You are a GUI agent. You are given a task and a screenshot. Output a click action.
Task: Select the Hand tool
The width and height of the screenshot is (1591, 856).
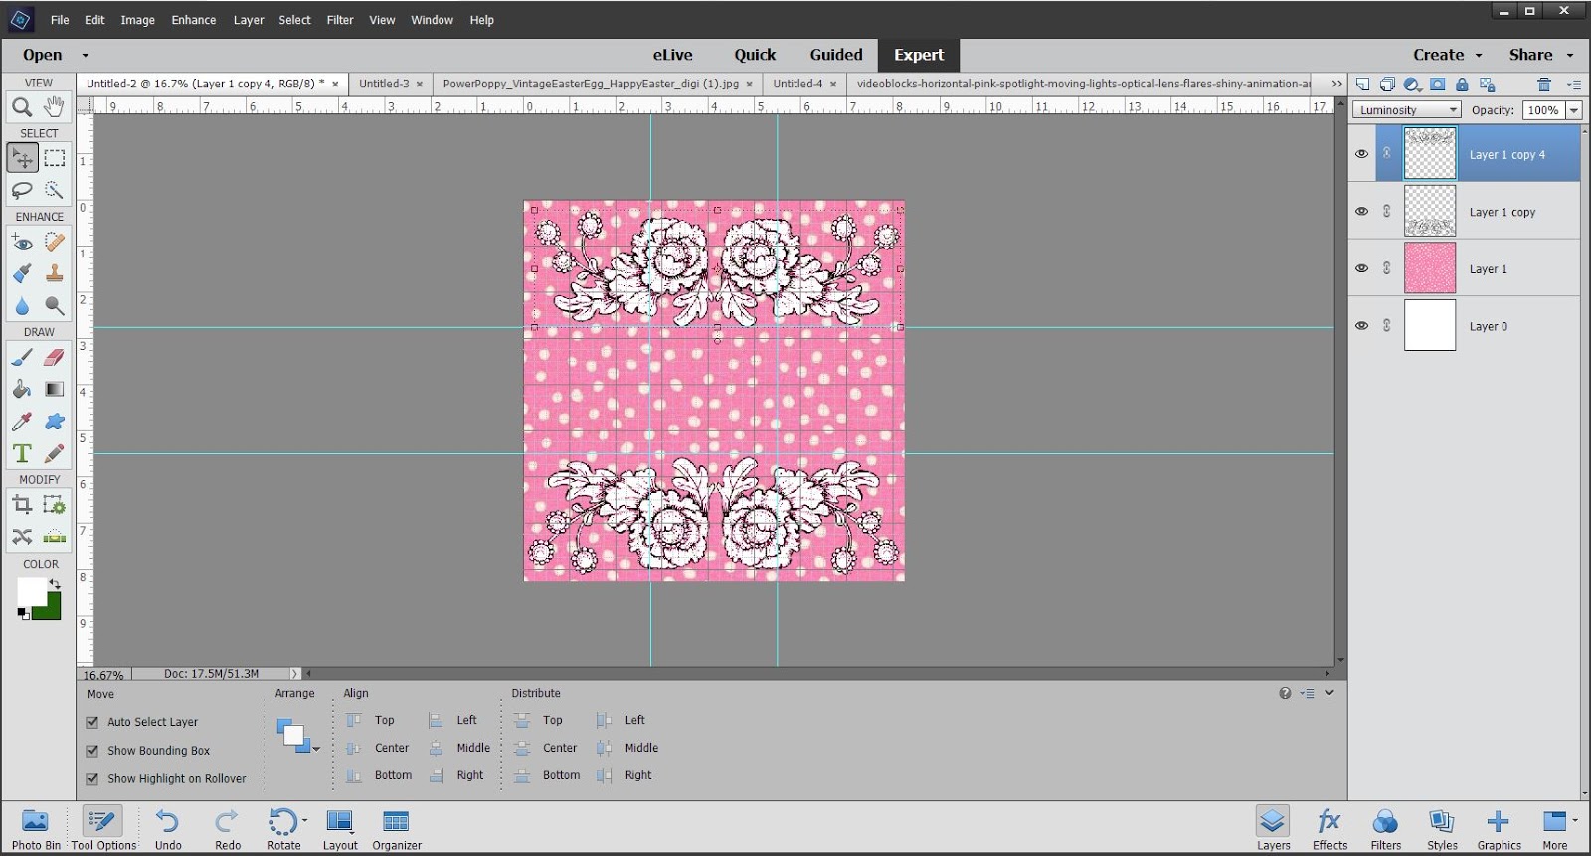(x=54, y=106)
